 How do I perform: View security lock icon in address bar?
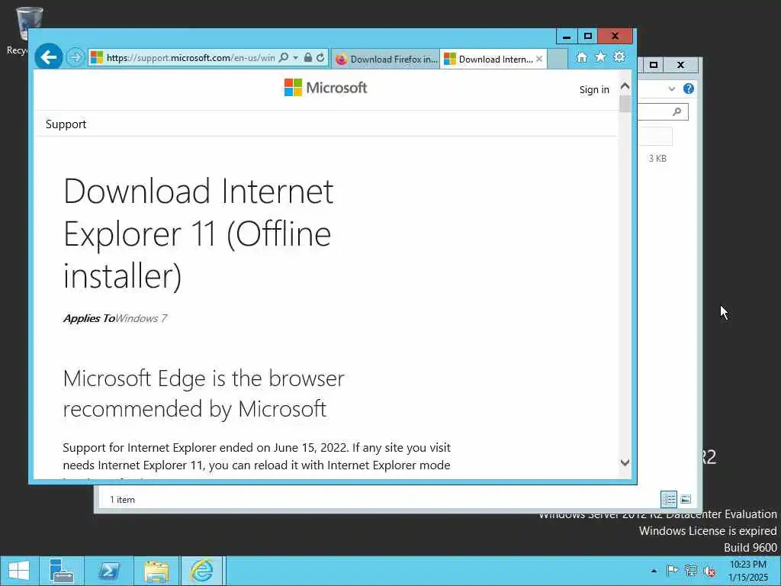pyautogui.click(x=308, y=58)
